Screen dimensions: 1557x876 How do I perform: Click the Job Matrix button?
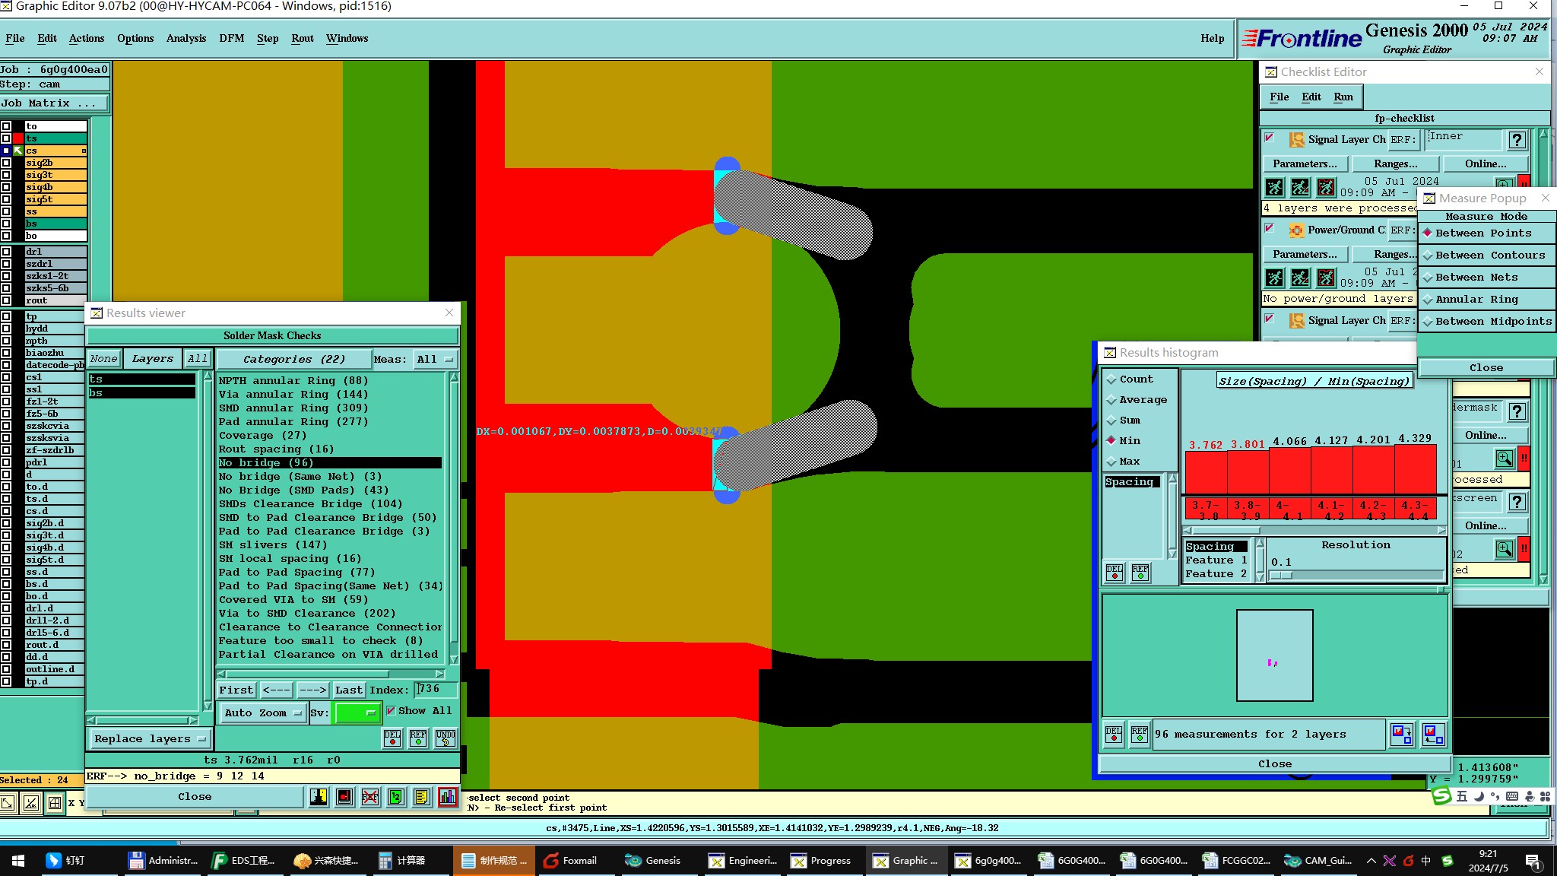53,103
